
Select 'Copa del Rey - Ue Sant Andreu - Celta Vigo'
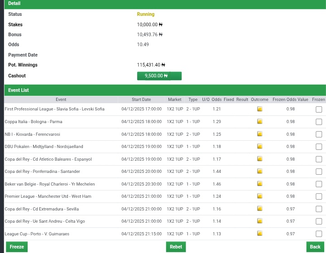click(45, 221)
